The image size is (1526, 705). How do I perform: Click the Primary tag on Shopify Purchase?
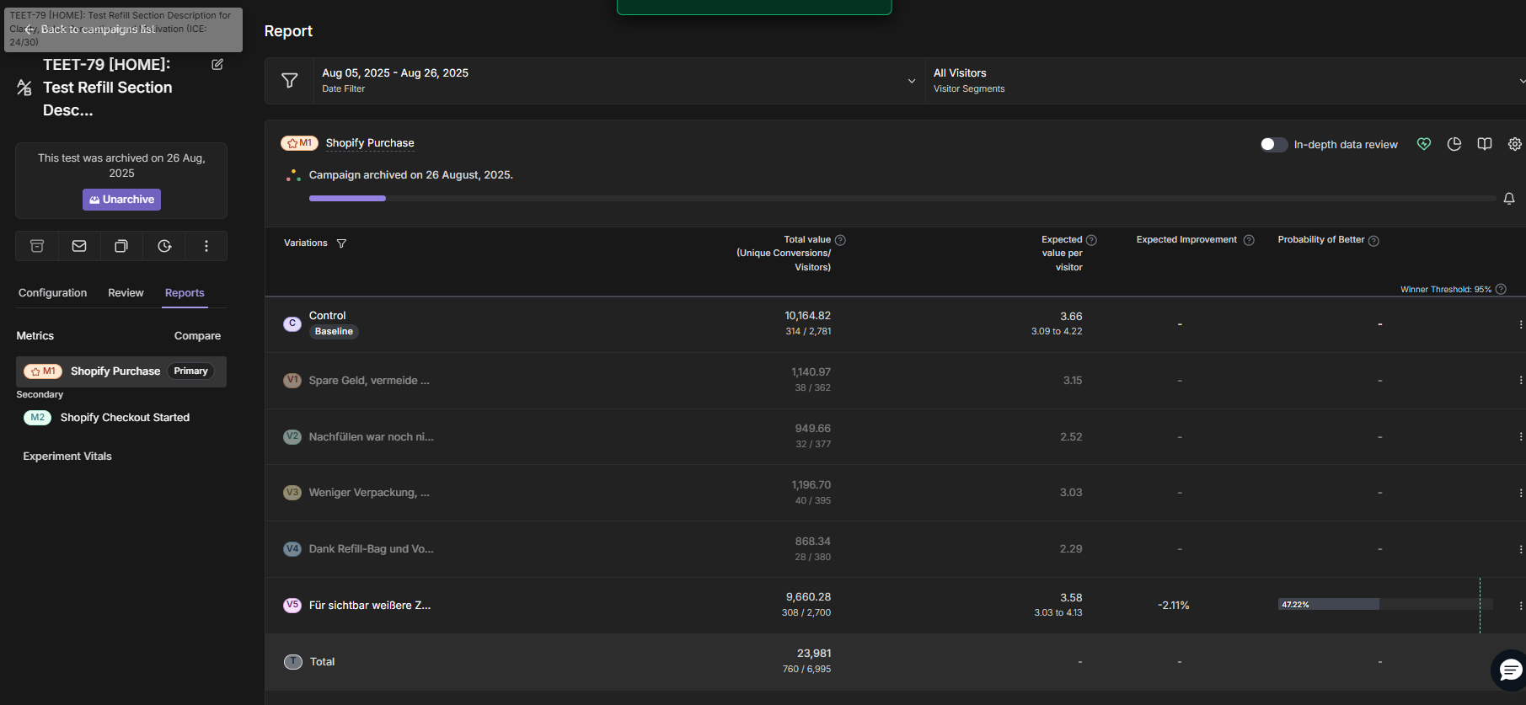pos(191,371)
